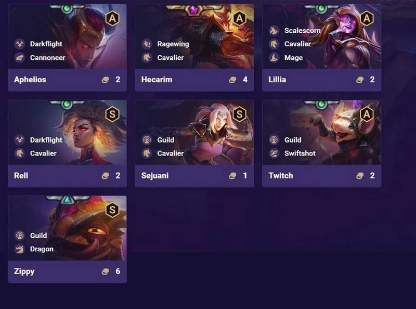Click the gold coin icon beside Zippy's cost
The image size is (416, 309).
click(x=106, y=272)
